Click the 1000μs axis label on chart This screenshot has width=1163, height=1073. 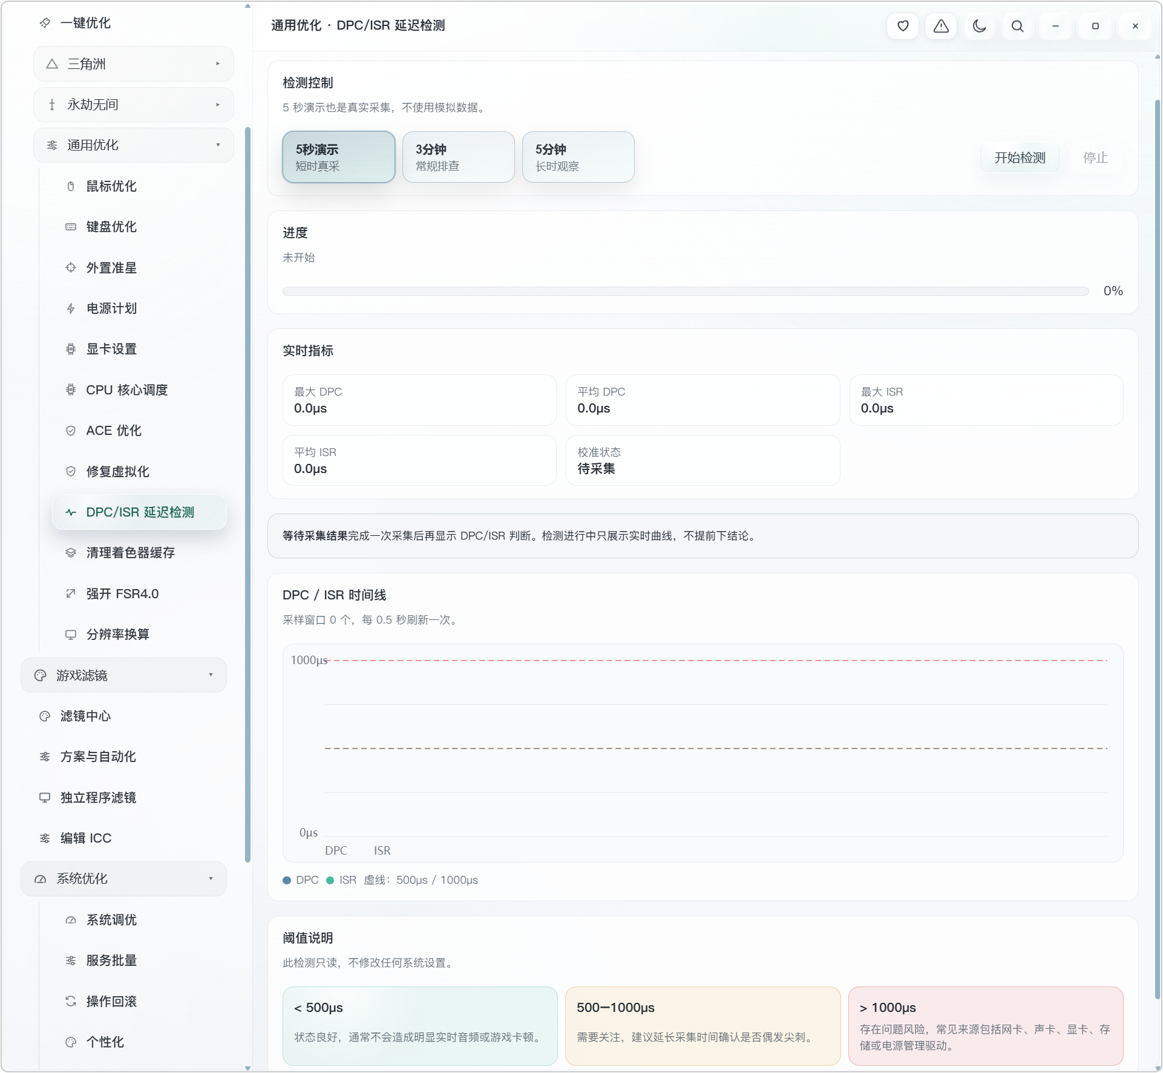pyautogui.click(x=309, y=660)
